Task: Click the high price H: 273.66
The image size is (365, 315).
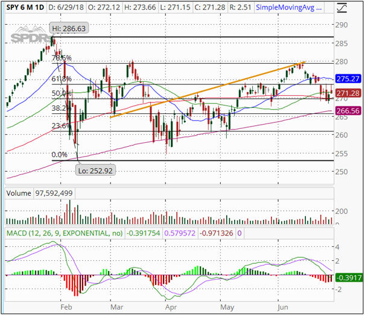Action: [x=140, y=7]
